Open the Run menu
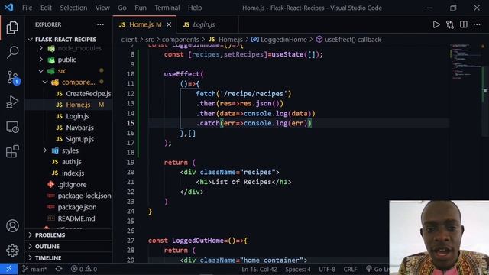This screenshot has width=489, height=275. (141, 8)
